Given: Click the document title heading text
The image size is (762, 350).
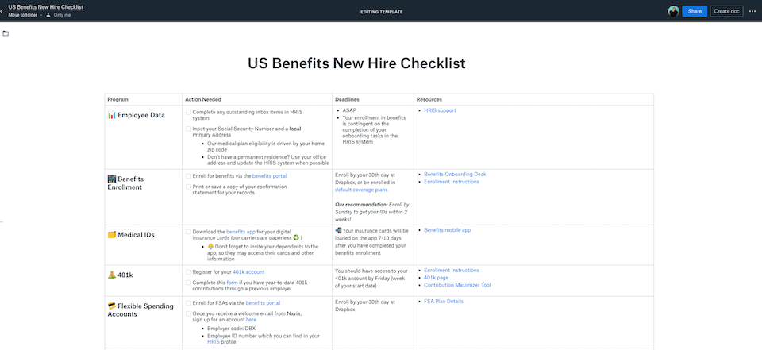Looking at the screenshot, I should point(356,63).
